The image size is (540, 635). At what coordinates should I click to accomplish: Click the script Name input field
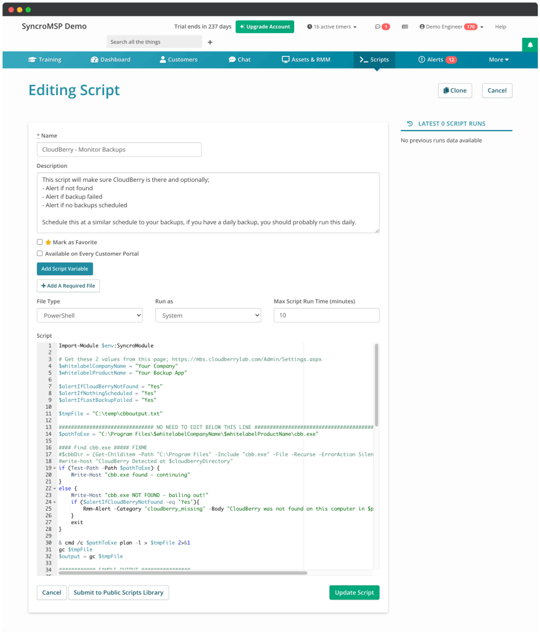[119, 149]
